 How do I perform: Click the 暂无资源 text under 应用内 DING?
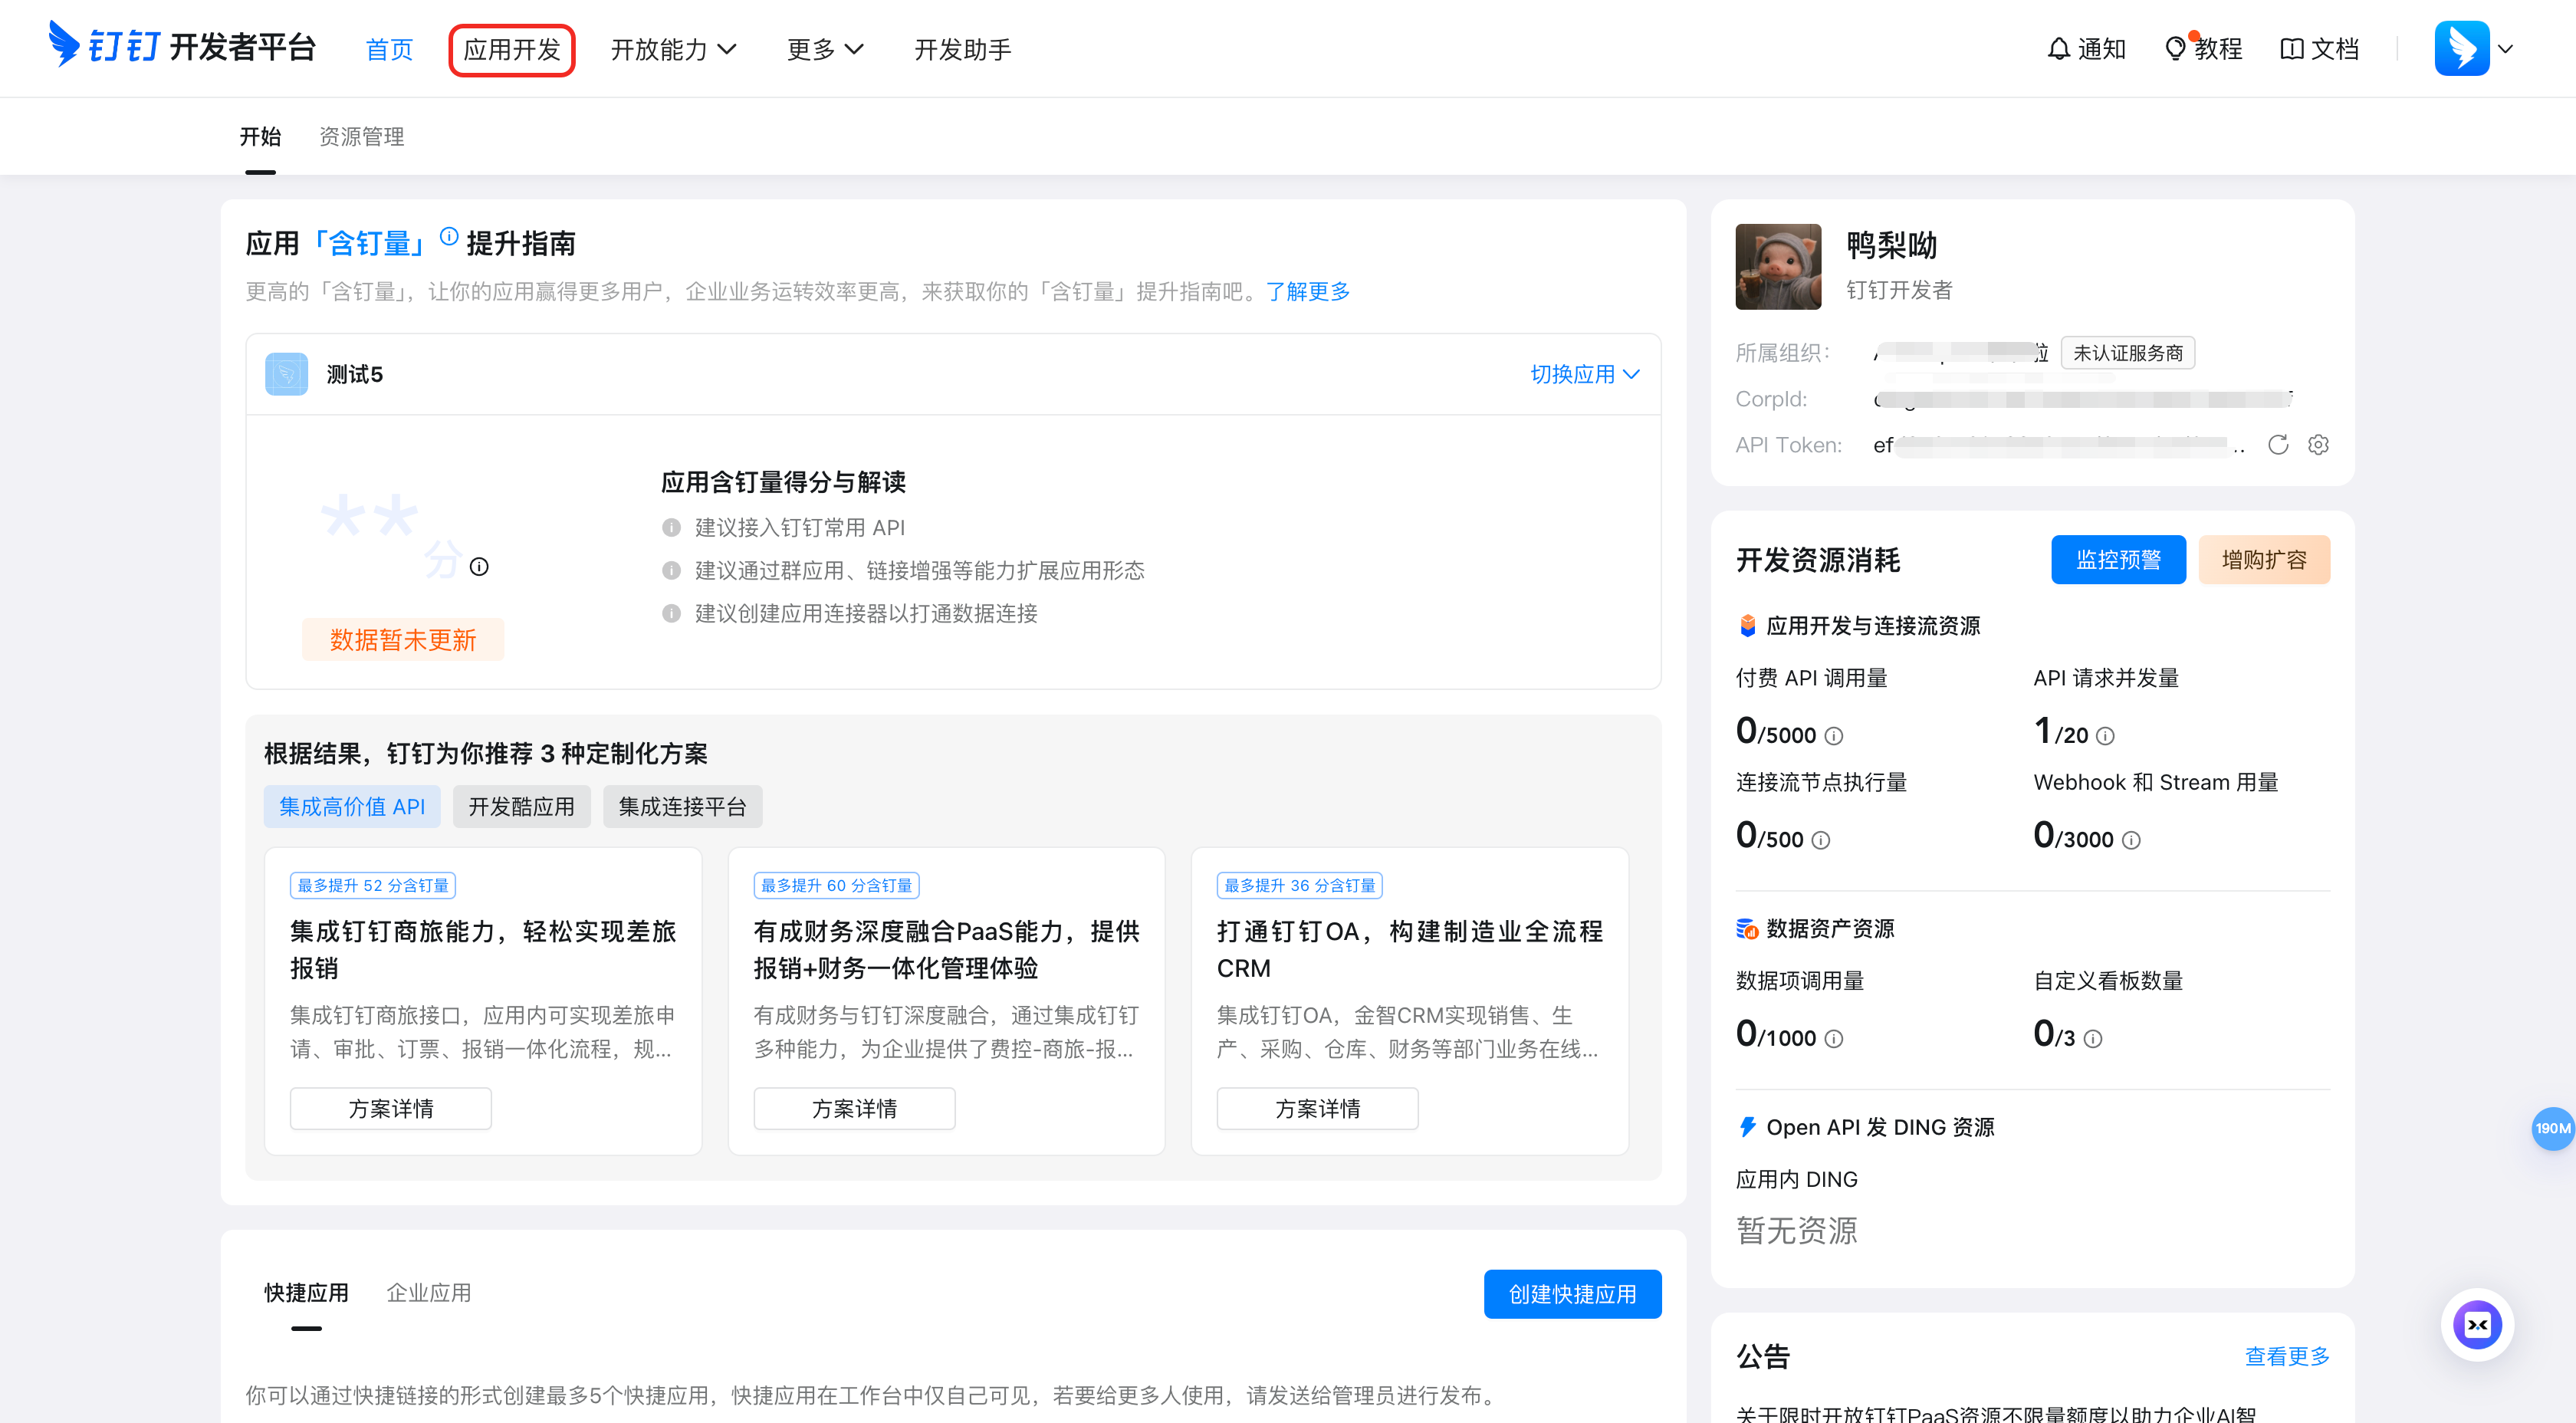pyautogui.click(x=1796, y=1231)
